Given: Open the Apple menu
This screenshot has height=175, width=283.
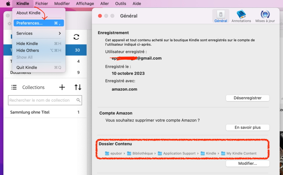Looking at the screenshot, I should tap(8, 4).
